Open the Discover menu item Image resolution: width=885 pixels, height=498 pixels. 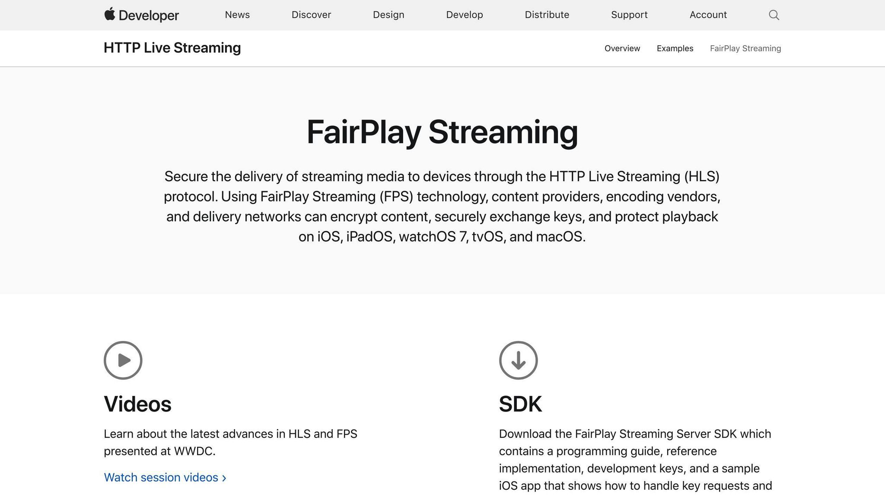[311, 15]
